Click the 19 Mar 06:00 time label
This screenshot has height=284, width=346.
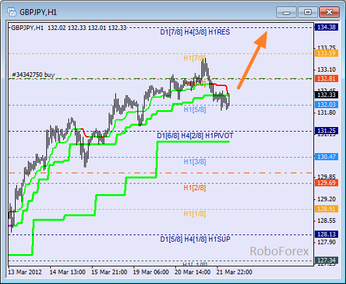tap(151, 272)
